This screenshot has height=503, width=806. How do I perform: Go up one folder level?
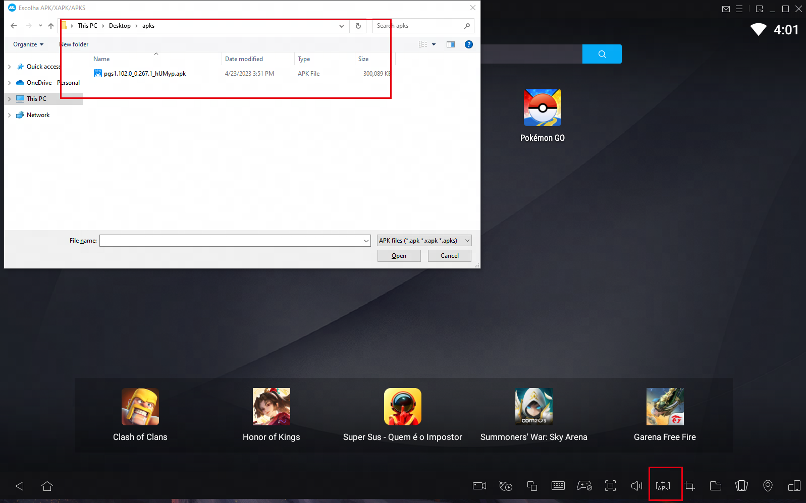click(x=51, y=26)
